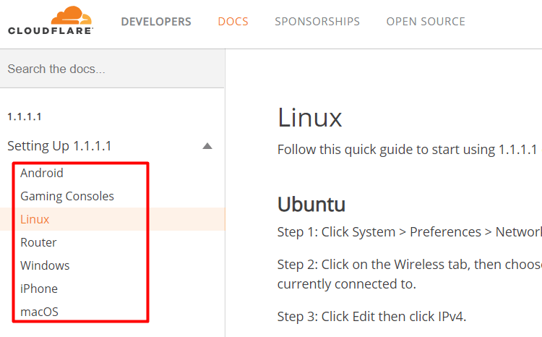Open the Router setup guide
This screenshot has height=337, width=542.
coord(38,242)
